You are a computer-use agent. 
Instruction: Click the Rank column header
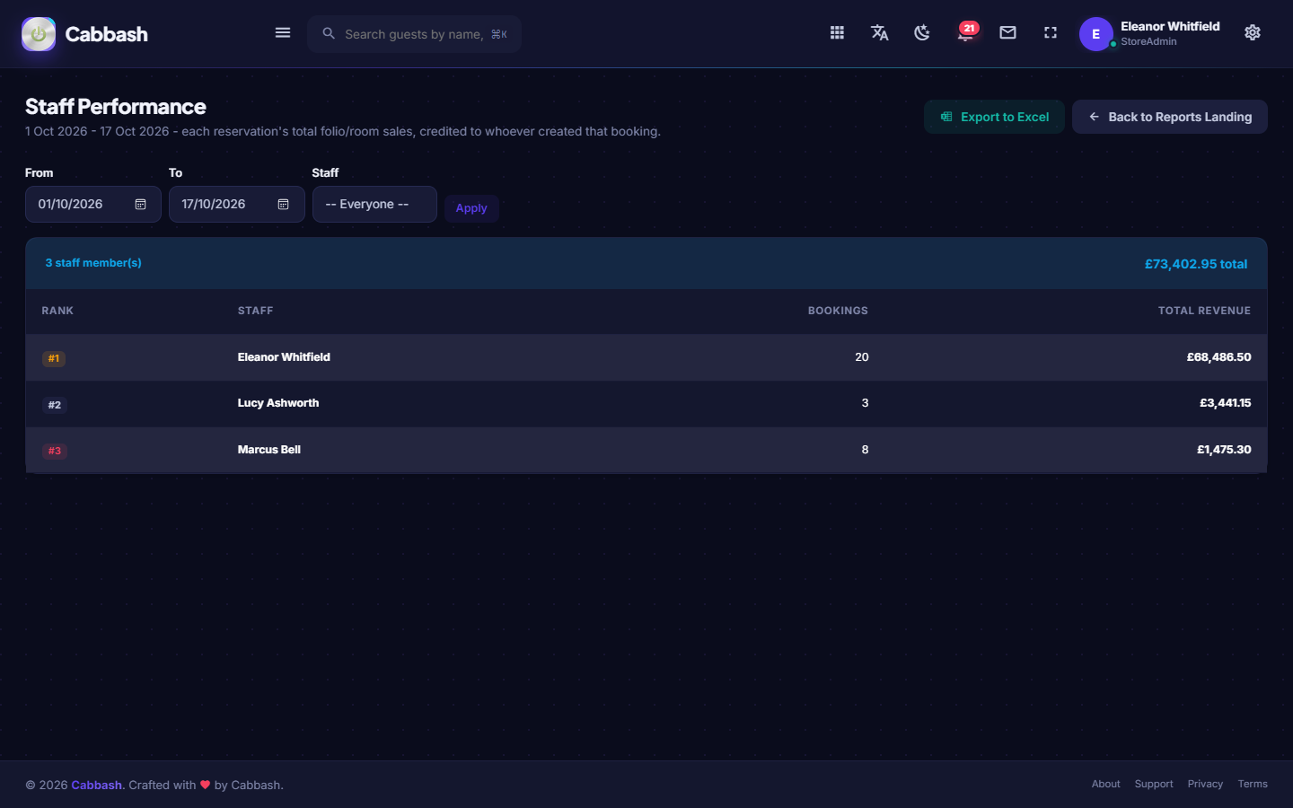57,311
